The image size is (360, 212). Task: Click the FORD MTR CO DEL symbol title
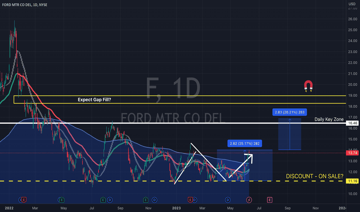(x=25, y=5)
